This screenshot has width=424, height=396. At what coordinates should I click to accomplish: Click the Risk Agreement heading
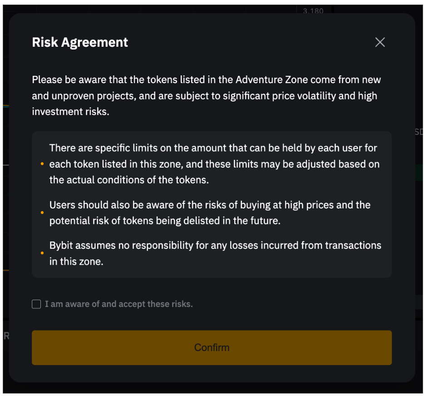80,42
